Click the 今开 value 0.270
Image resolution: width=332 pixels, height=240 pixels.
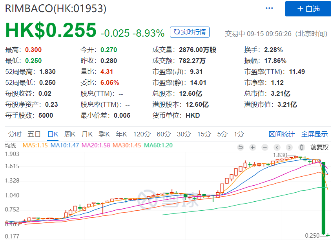point(109,50)
